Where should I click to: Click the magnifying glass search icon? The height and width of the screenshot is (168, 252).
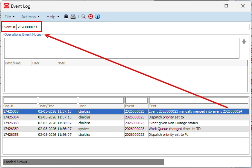83,16
